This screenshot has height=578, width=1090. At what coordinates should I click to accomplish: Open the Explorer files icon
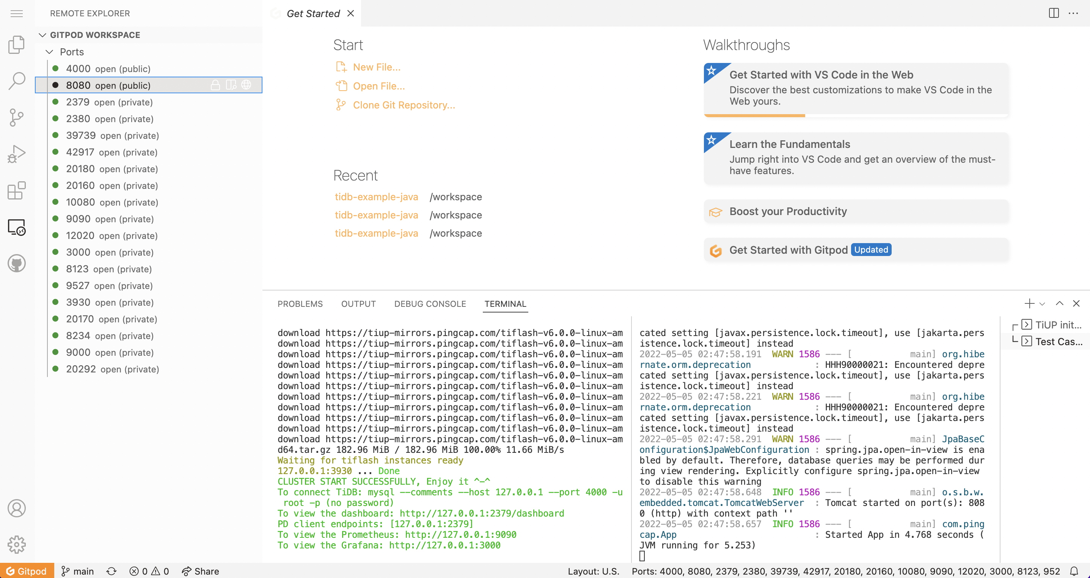click(x=17, y=44)
